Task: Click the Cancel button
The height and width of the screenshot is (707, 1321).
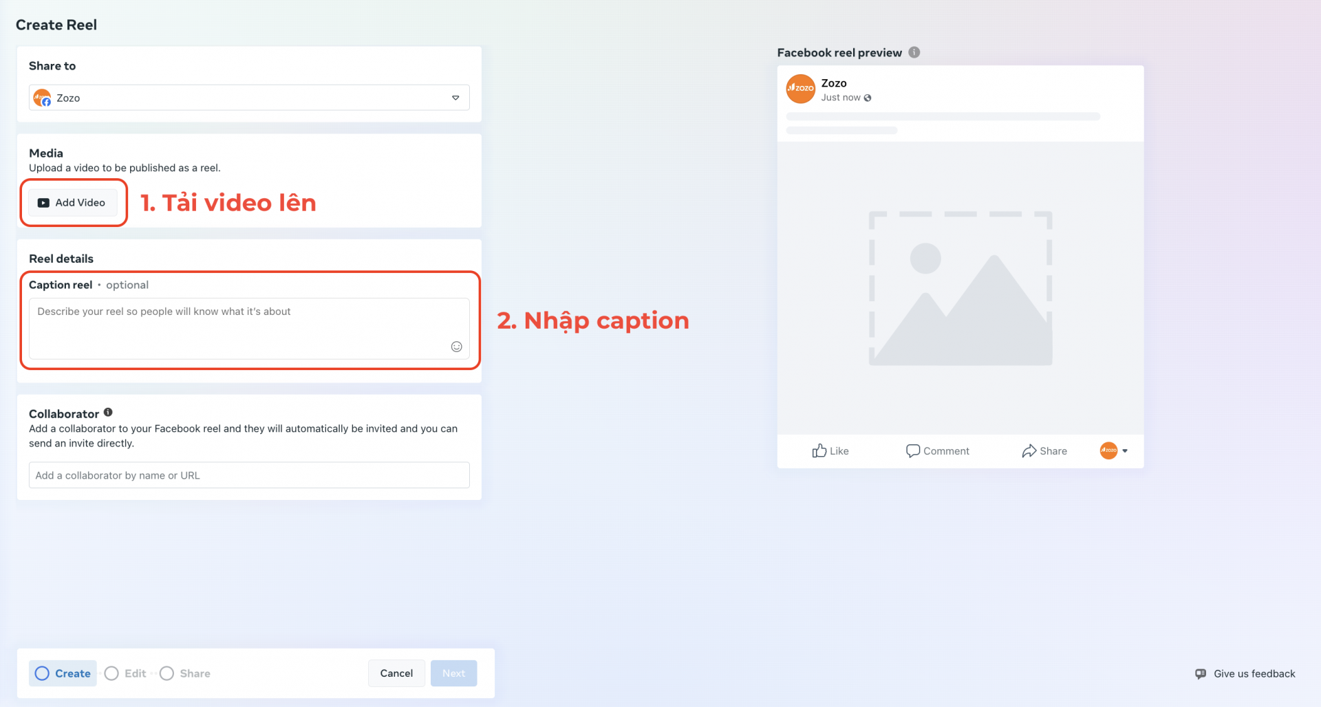Action: 396,673
